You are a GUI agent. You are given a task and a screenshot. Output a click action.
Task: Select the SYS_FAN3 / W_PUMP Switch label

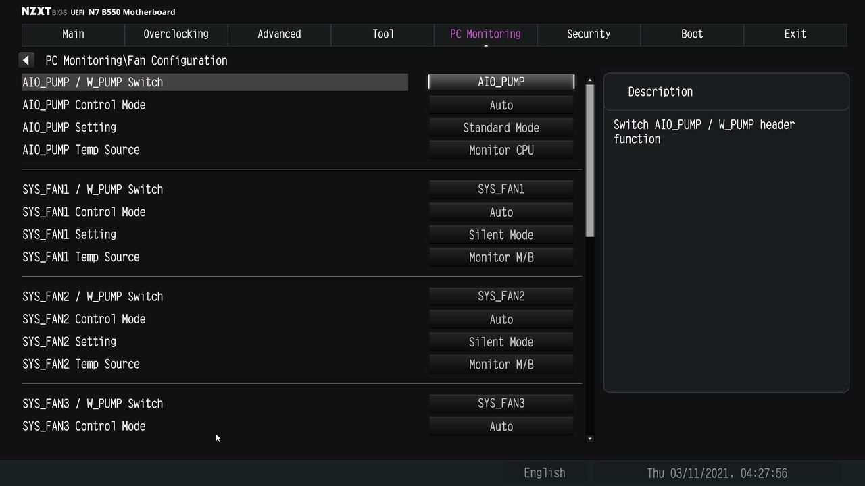coord(93,404)
